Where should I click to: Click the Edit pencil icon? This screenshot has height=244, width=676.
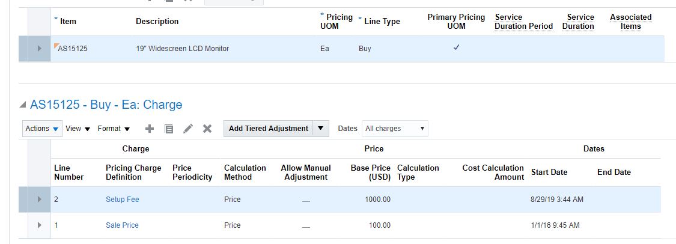pos(188,129)
